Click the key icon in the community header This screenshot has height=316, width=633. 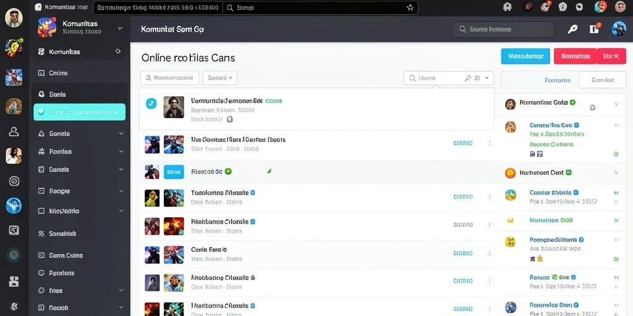pyautogui.click(x=572, y=29)
